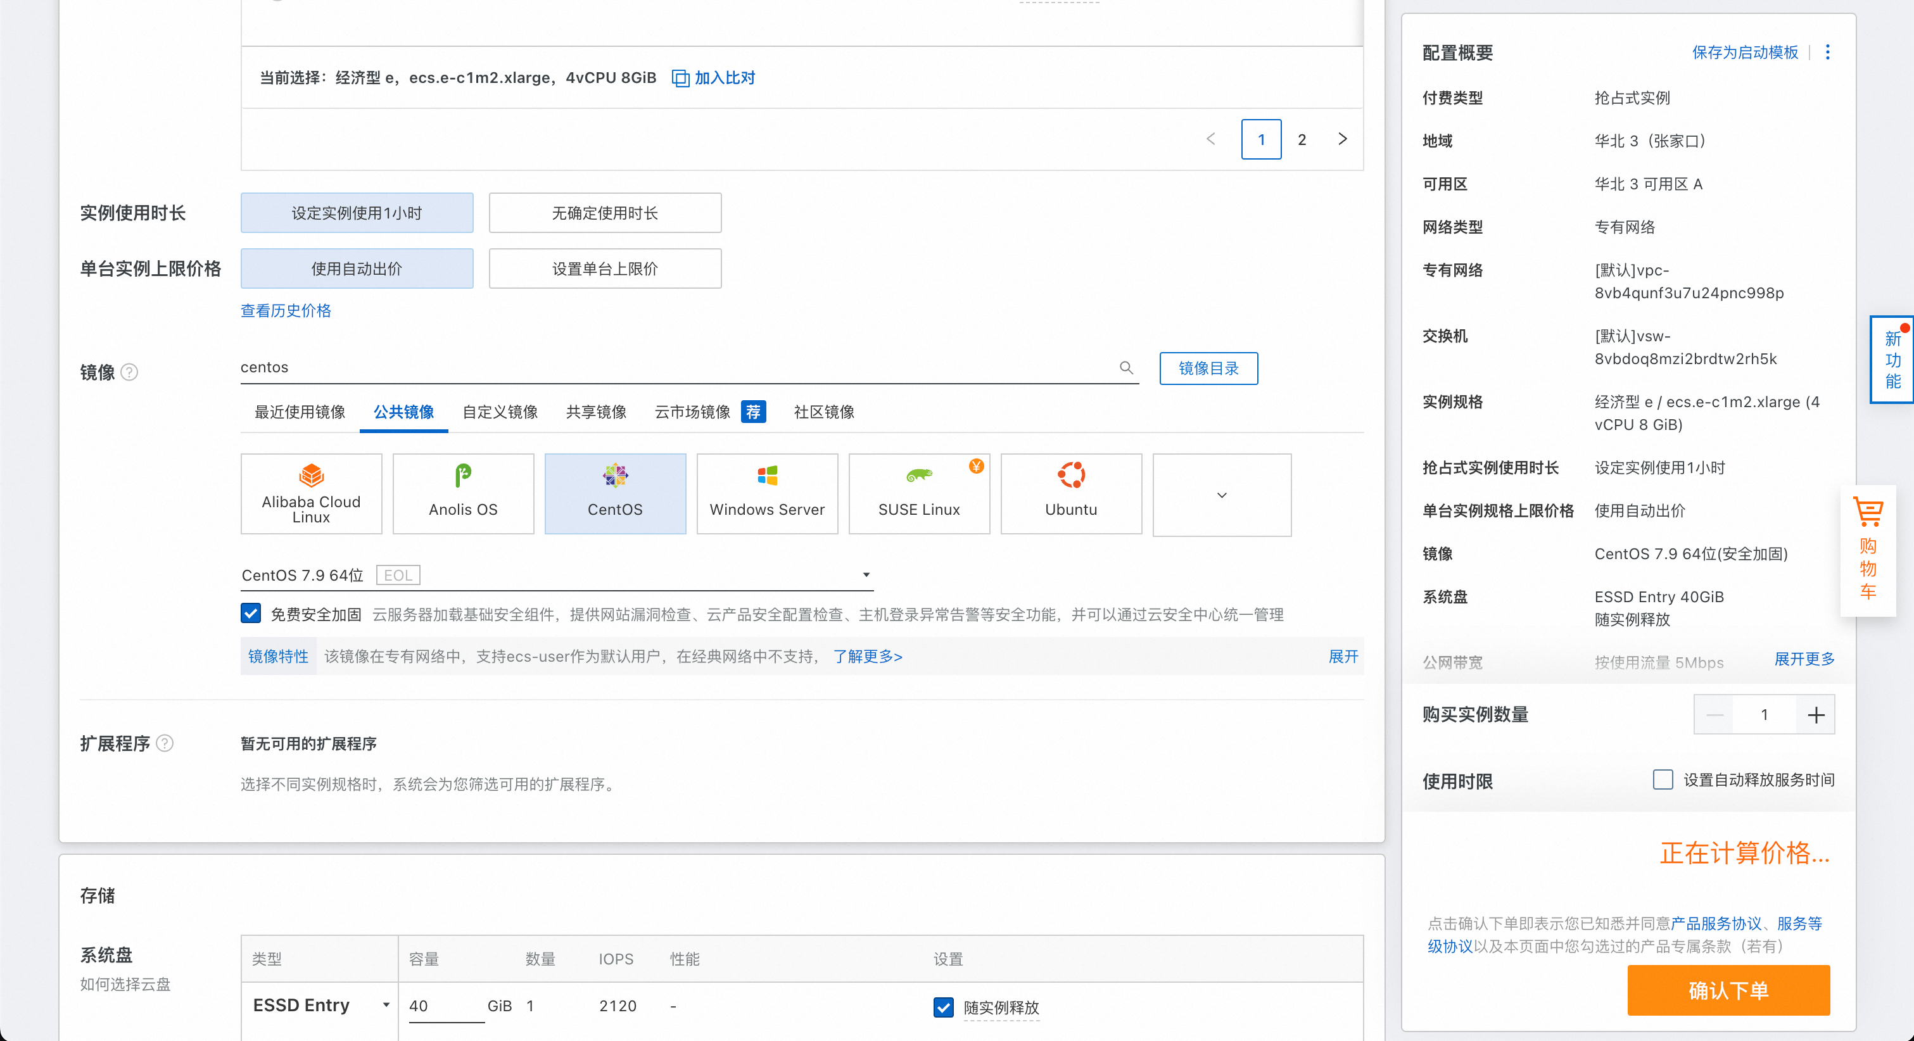
Task: Select page 1 of the instance list
Action: [1262, 139]
